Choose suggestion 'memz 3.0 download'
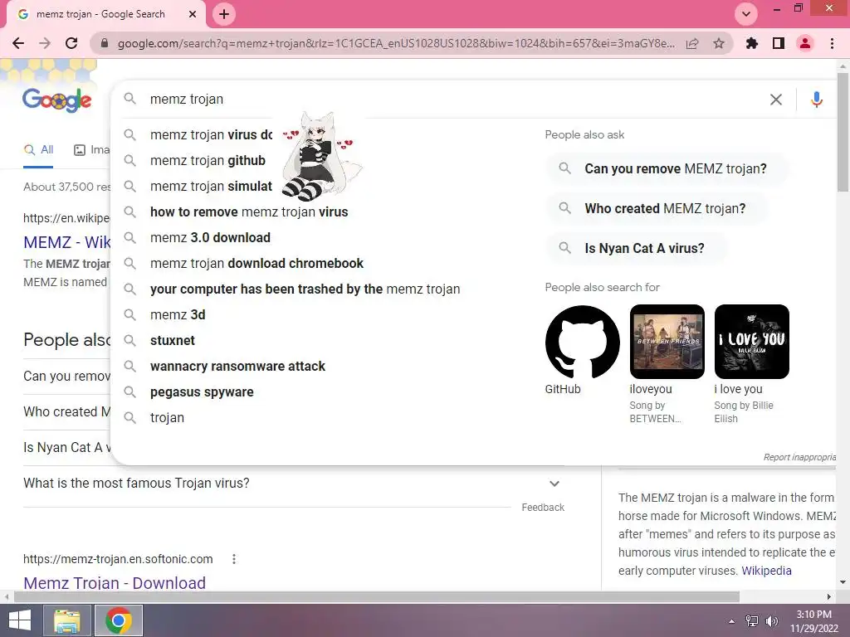 point(210,238)
